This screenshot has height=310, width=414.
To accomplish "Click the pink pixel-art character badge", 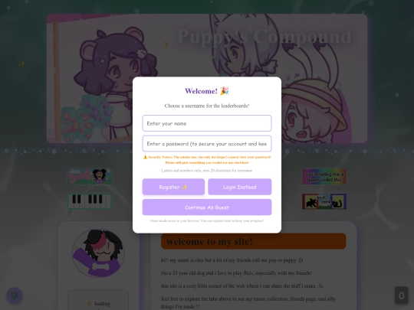I will click(x=90, y=177).
